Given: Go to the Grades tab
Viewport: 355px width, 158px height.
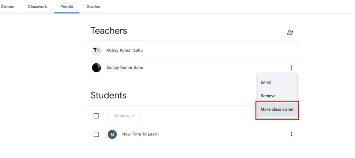Looking at the screenshot, I should (x=93, y=7).
